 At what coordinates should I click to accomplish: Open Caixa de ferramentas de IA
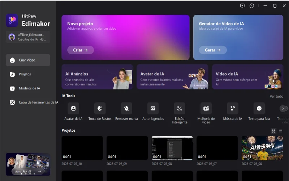[32, 102]
